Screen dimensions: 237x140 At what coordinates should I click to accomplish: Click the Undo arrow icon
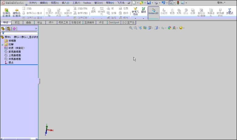point(163,3)
